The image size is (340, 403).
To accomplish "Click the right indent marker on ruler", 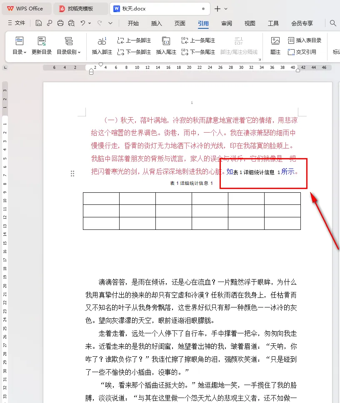I will 298,70.
